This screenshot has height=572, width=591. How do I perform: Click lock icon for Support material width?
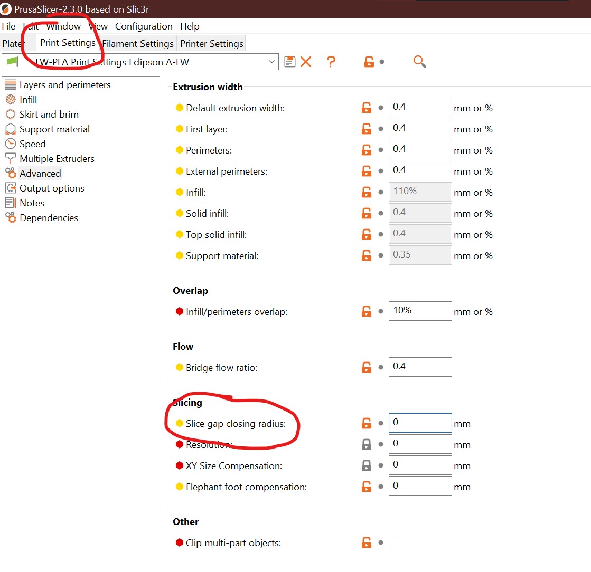point(367,255)
